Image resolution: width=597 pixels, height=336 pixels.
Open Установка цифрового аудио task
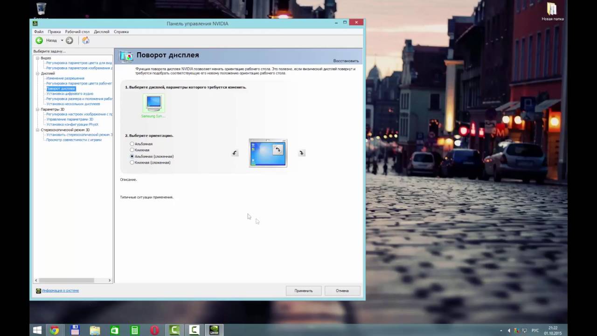point(70,94)
